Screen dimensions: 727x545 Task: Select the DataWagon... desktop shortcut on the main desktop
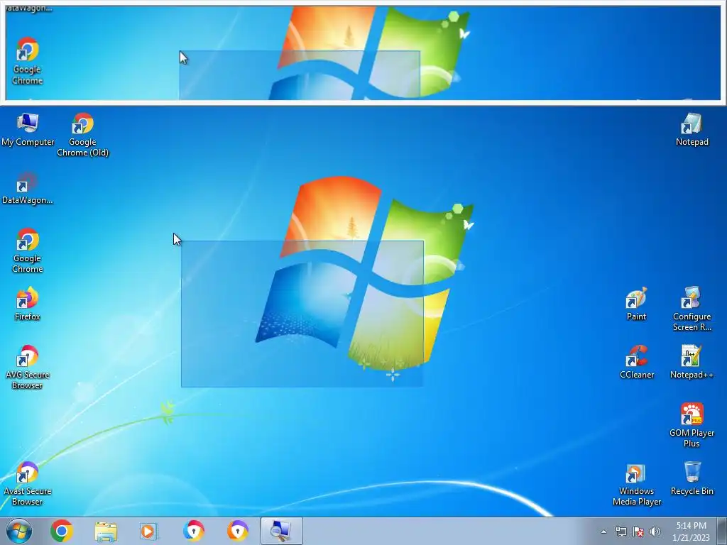(x=28, y=188)
